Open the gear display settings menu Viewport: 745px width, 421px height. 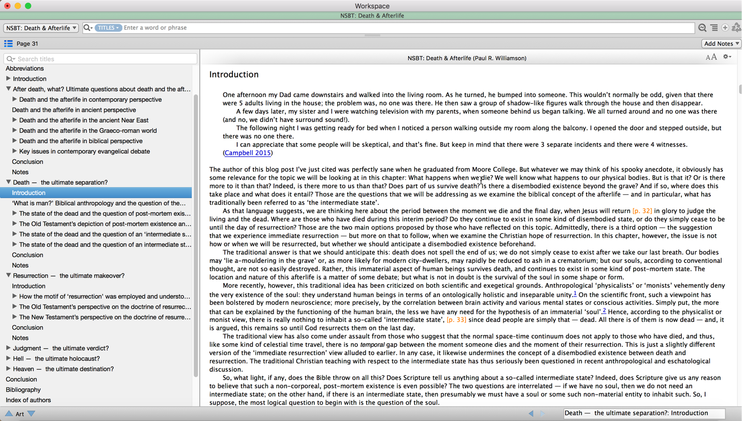[727, 57]
